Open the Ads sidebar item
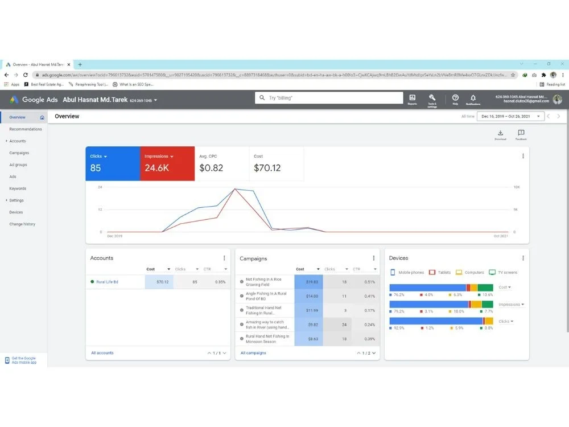The width and height of the screenshot is (569, 427). coord(13,176)
